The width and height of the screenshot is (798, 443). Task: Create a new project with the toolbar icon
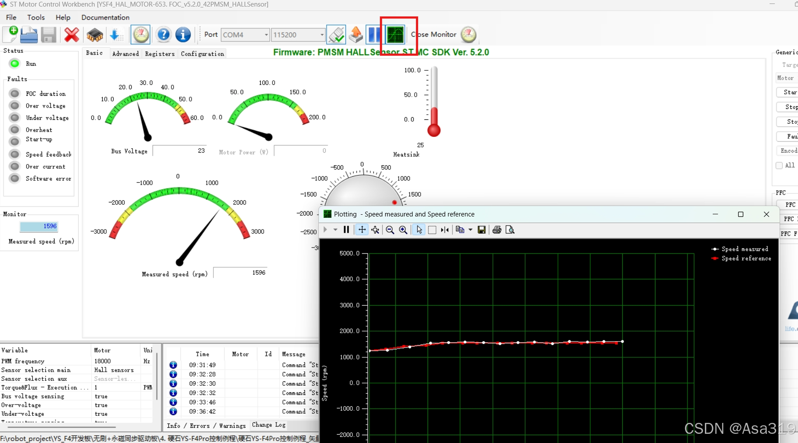click(10, 35)
